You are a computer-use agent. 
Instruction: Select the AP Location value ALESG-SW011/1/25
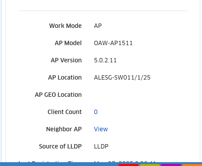point(122,77)
